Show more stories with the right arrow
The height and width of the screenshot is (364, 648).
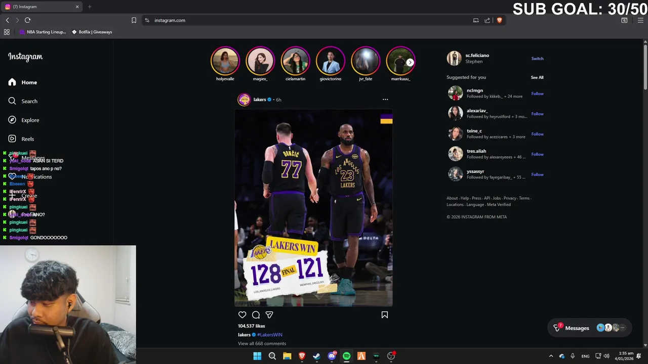point(410,62)
